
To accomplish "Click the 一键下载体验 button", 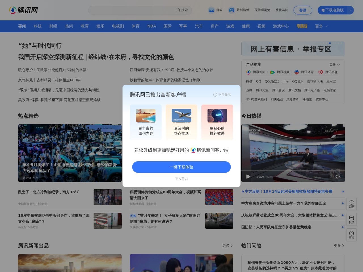I will coord(181,167).
